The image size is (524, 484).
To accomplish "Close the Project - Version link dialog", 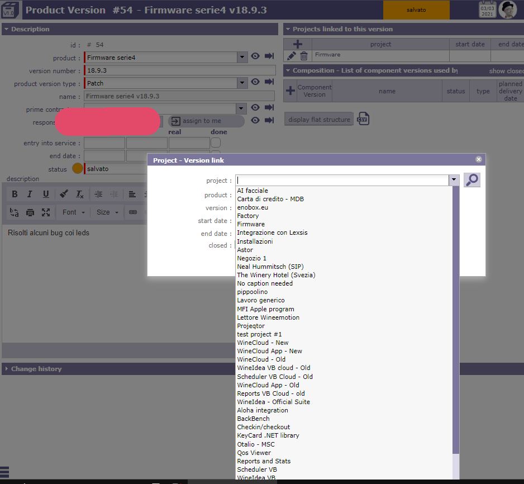I will [x=479, y=159].
